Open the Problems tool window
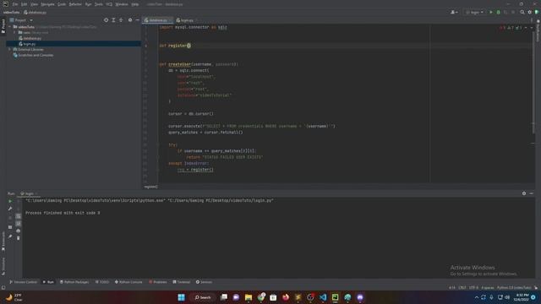The image size is (541, 304). pos(158,282)
